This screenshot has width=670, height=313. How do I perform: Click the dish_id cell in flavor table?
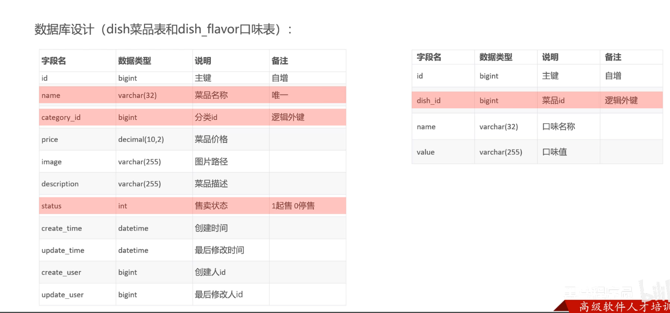click(x=428, y=101)
